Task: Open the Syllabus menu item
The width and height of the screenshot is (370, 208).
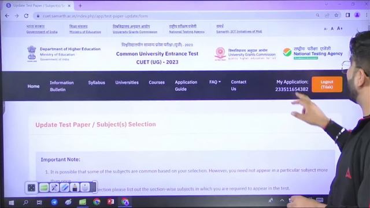Action: tap(97, 83)
